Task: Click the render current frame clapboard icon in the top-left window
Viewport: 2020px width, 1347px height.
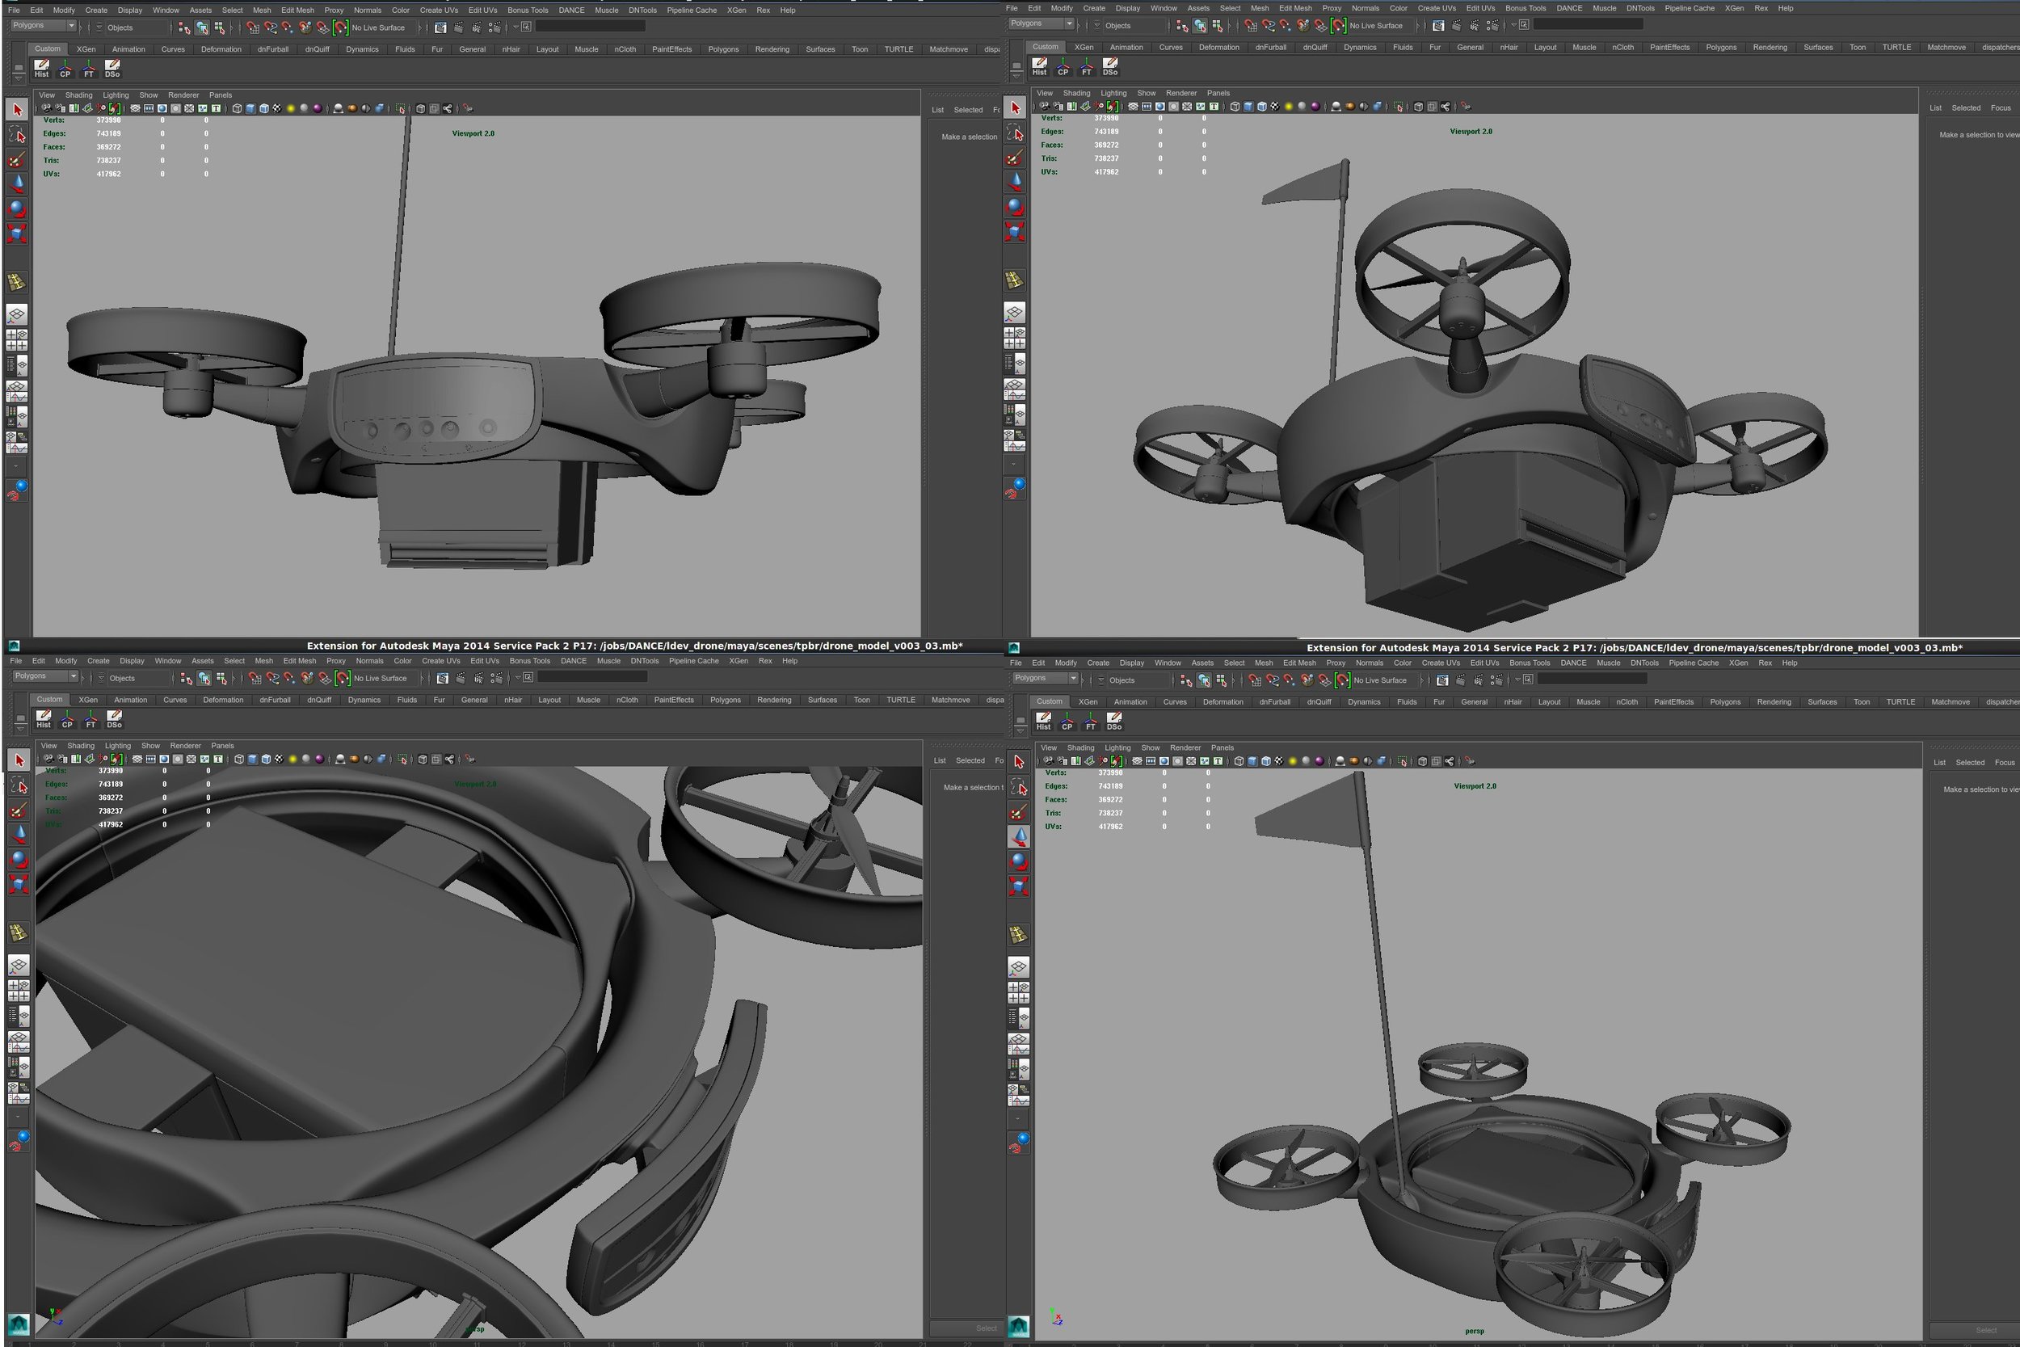Action: (459, 27)
